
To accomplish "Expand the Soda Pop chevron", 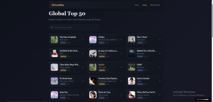I will [x=83, y=95].
